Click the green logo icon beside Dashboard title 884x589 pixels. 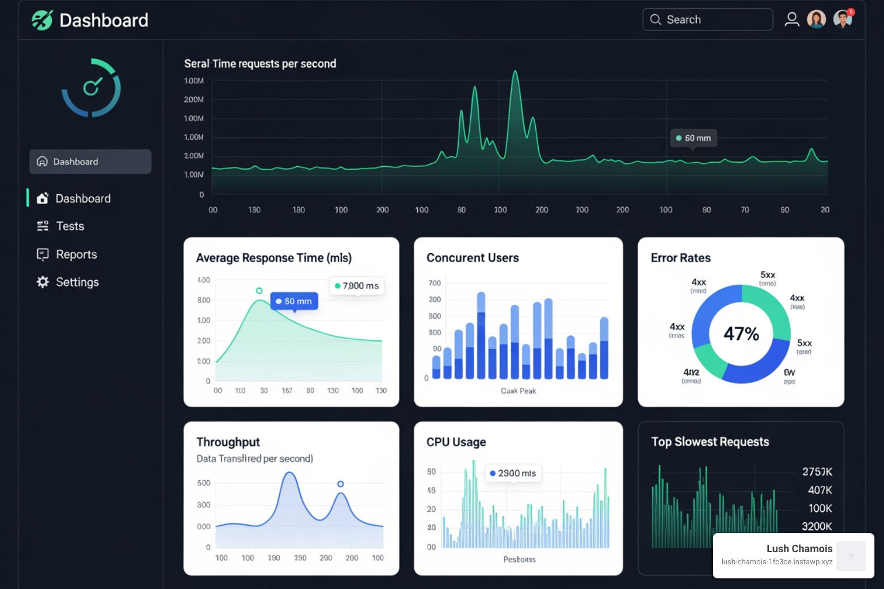pyautogui.click(x=42, y=20)
